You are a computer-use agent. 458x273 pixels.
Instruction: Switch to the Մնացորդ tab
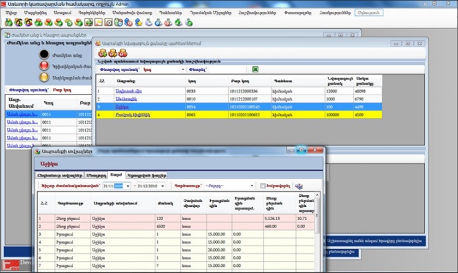(x=96, y=175)
